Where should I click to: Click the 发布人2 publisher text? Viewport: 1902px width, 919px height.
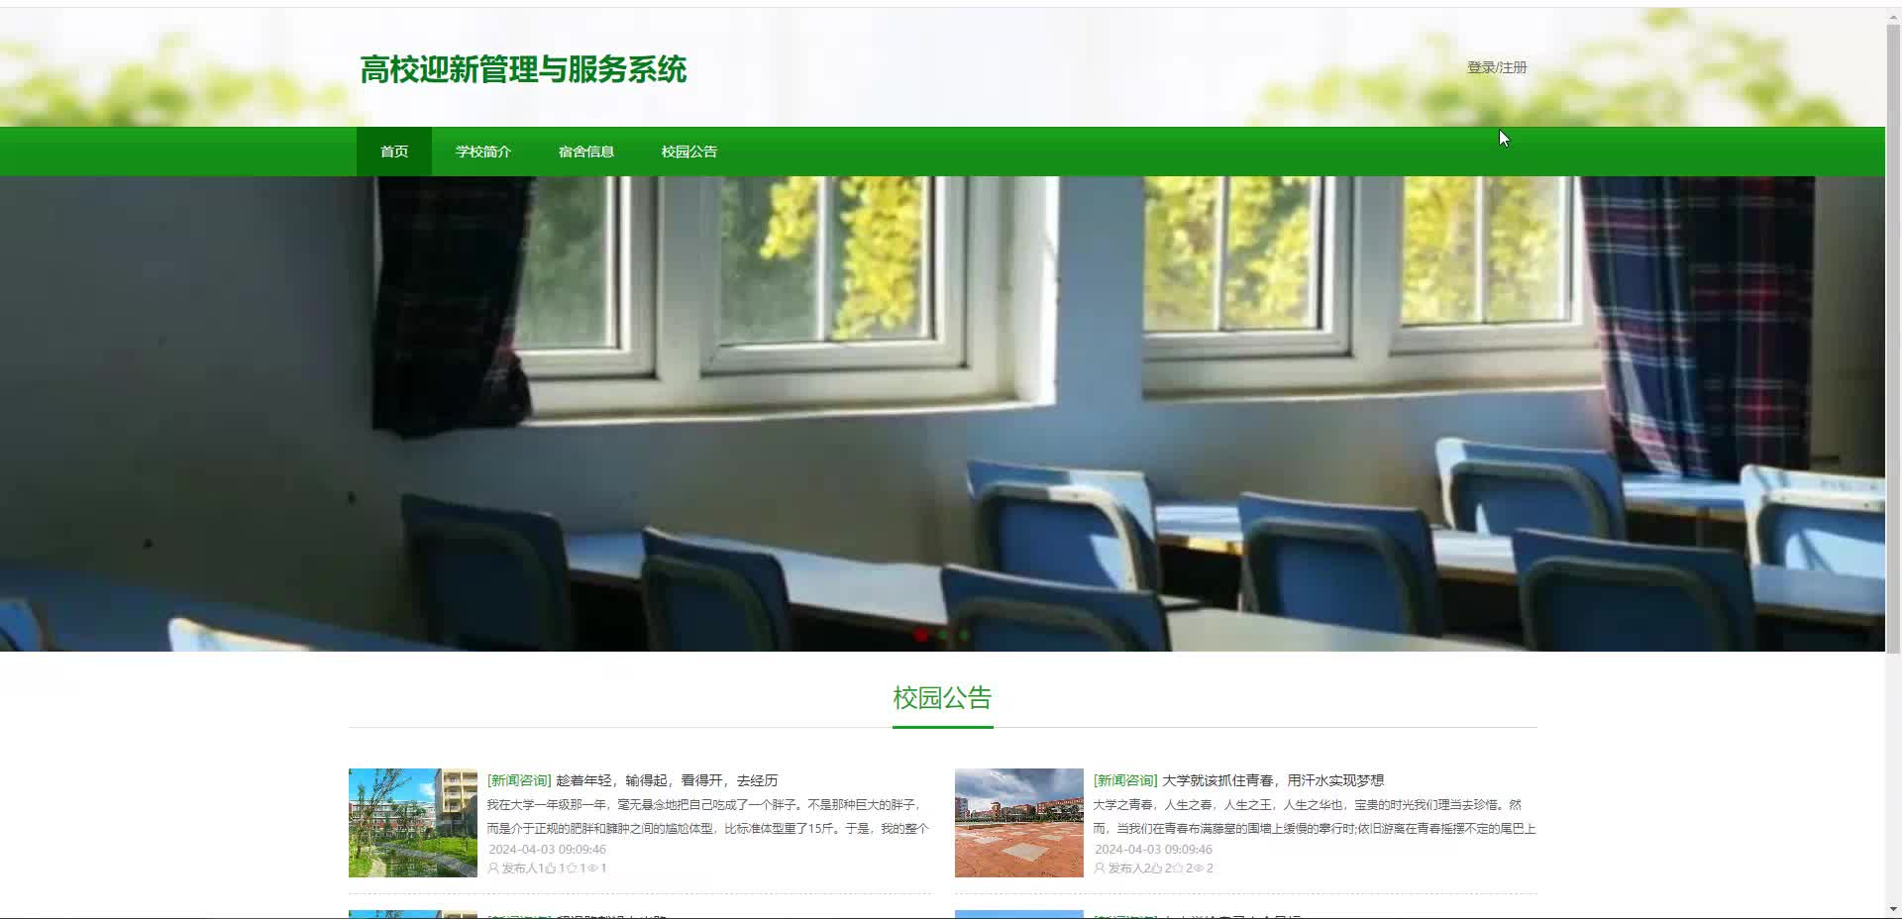click(x=1128, y=868)
